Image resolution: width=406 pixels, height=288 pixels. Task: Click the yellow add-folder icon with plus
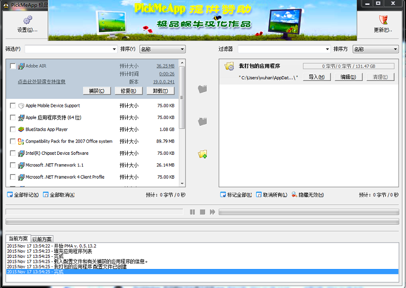point(202,154)
